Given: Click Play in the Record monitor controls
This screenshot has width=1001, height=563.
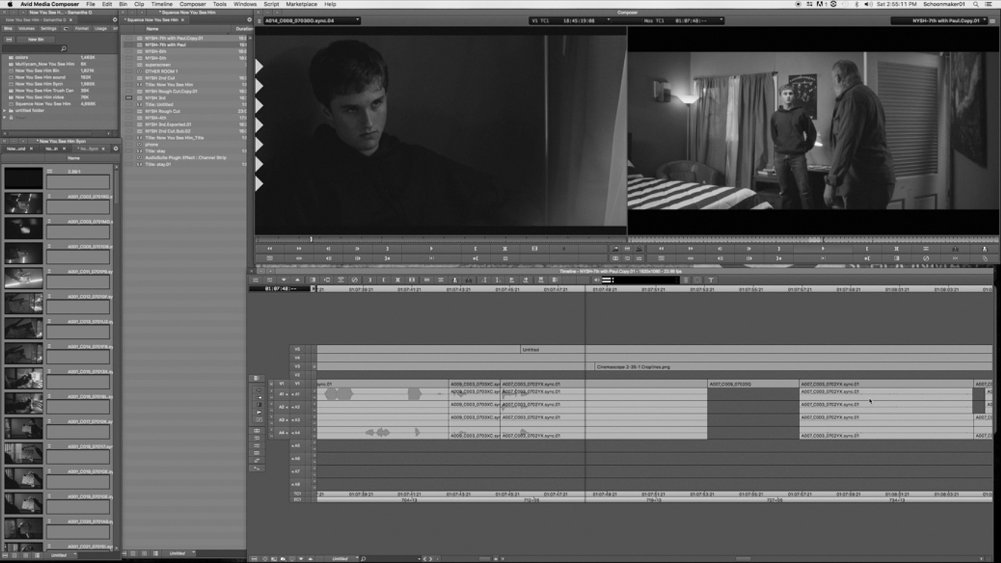Looking at the screenshot, I should (x=823, y=249).
